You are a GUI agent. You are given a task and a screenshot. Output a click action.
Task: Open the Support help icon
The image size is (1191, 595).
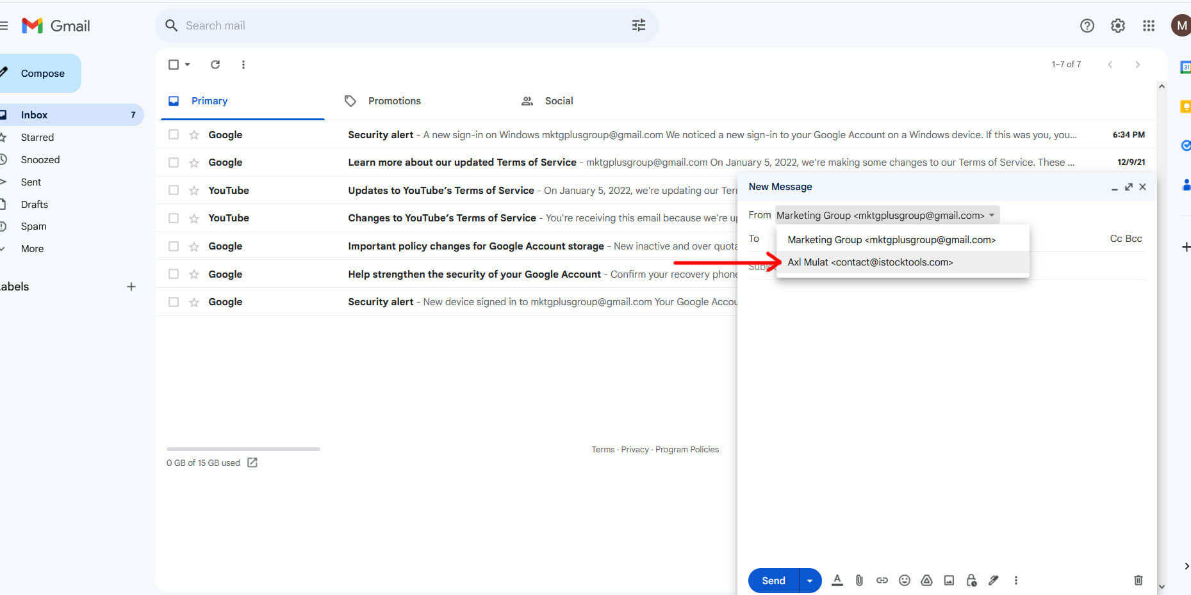pos(1087,26)
